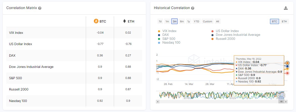Click the navigator scrollbar right arrow
The width and height of the screenshot is (296, 112).
pyautogui.click(x=286, y=101)
